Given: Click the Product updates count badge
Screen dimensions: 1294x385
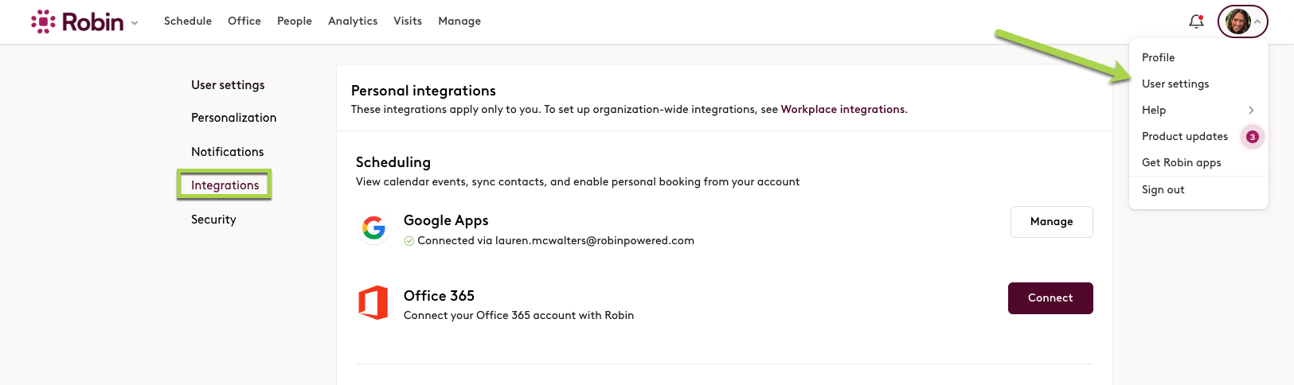Looking at the screenshot, I should pos(1252,137).
